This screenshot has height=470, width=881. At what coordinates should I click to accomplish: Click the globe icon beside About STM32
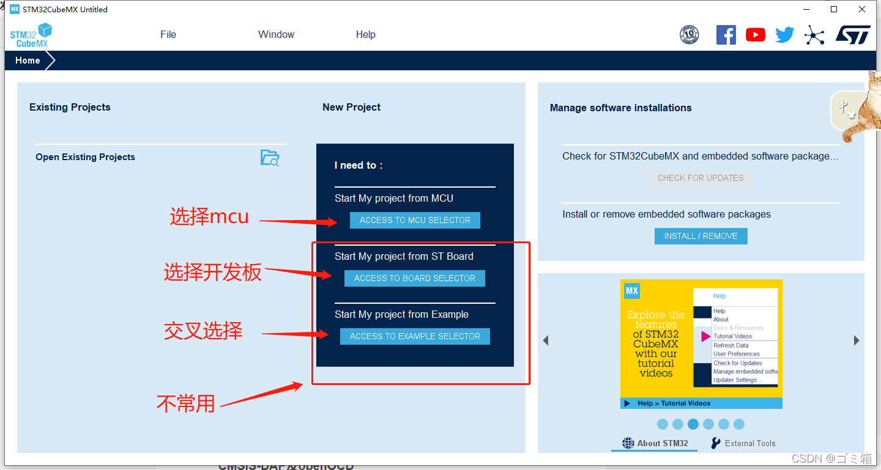click(x=628, y=443)
